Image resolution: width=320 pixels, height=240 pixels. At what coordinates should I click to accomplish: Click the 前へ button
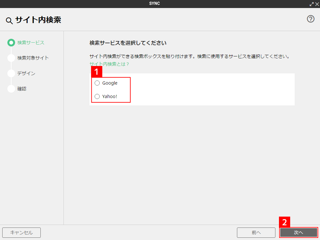pyautogui.click(x=256, y=232)
